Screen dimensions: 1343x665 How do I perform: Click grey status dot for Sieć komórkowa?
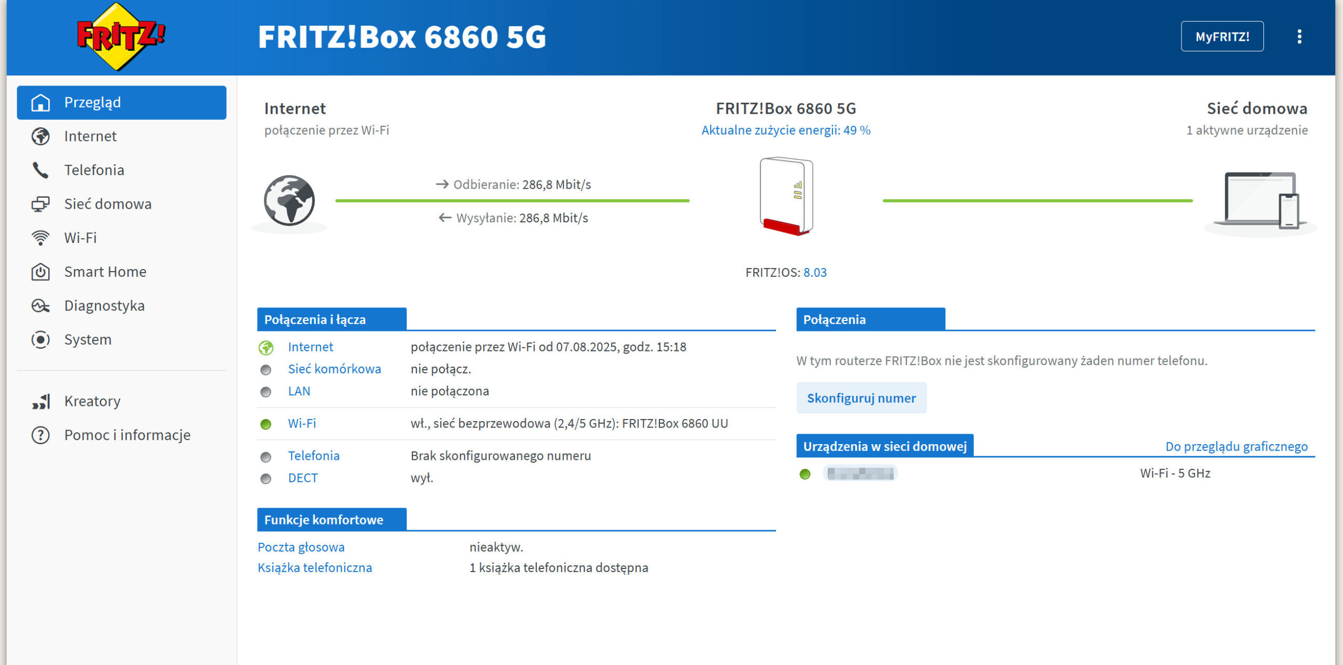(x=266, y=370)
